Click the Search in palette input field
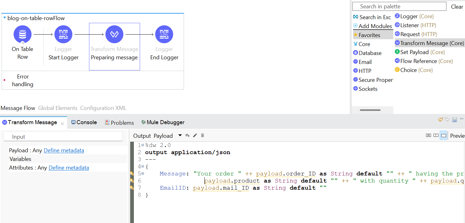The image size is (465, 223). [x=399, y=6]
